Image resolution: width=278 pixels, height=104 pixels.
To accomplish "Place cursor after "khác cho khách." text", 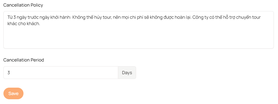I will click(x=40, y=24).
